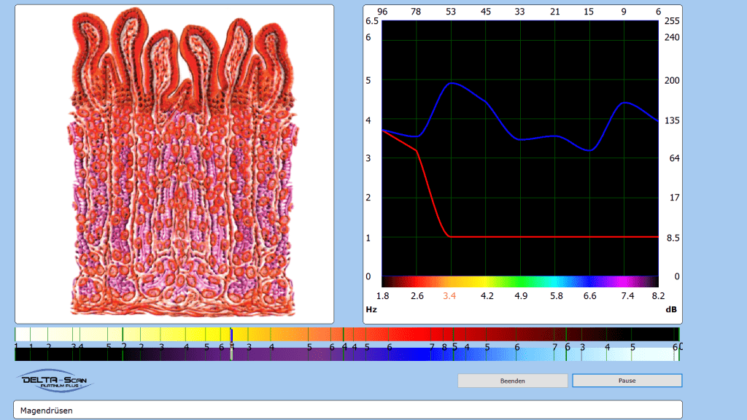This screenshot has height=420, width=747.
Task: Click the Beenden button
Action: tap(512, 381)
